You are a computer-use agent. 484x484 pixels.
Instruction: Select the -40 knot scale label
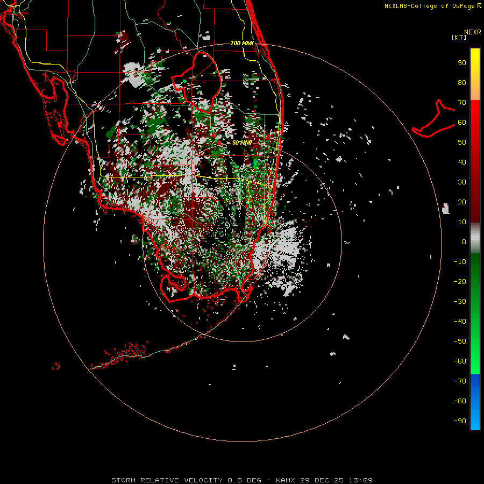(x=460, y=322)
